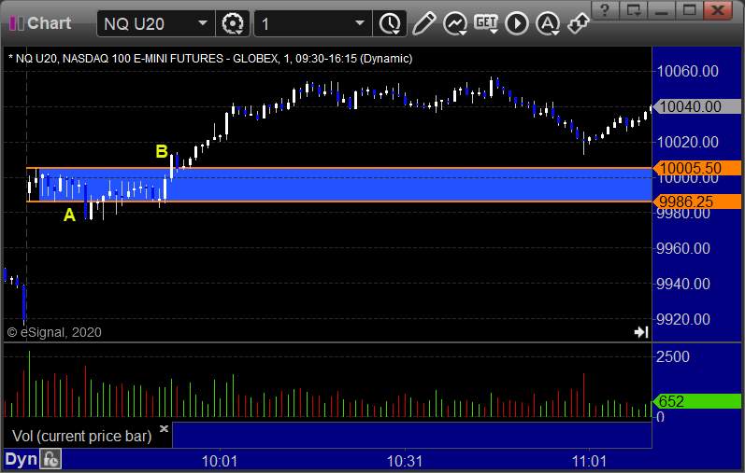Image resolution: width=745 pixels, height=473 pixels.
Task: Click the time template clock icon
Action: [x=390, y=23]
